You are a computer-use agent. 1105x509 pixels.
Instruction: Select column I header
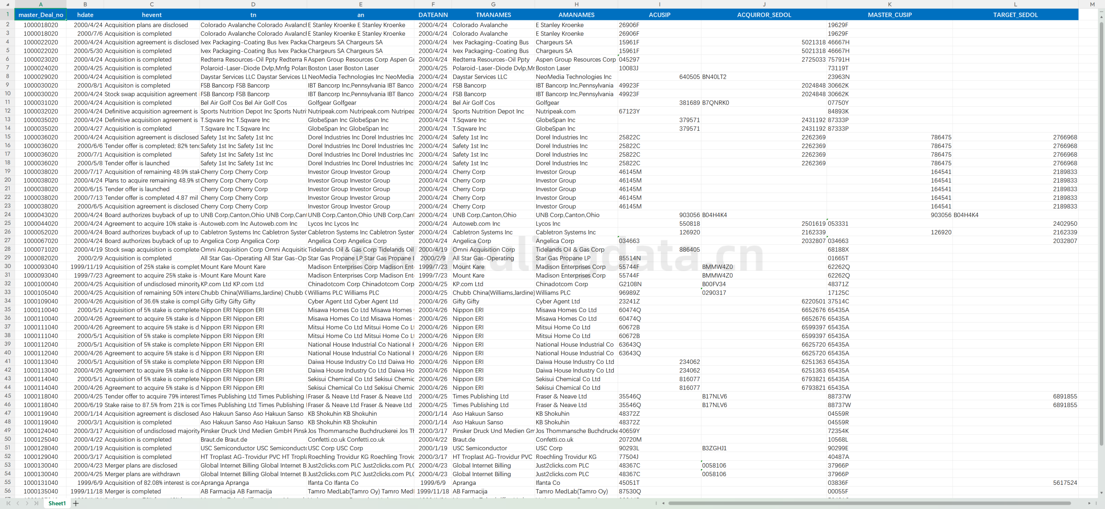click(660, 4)
